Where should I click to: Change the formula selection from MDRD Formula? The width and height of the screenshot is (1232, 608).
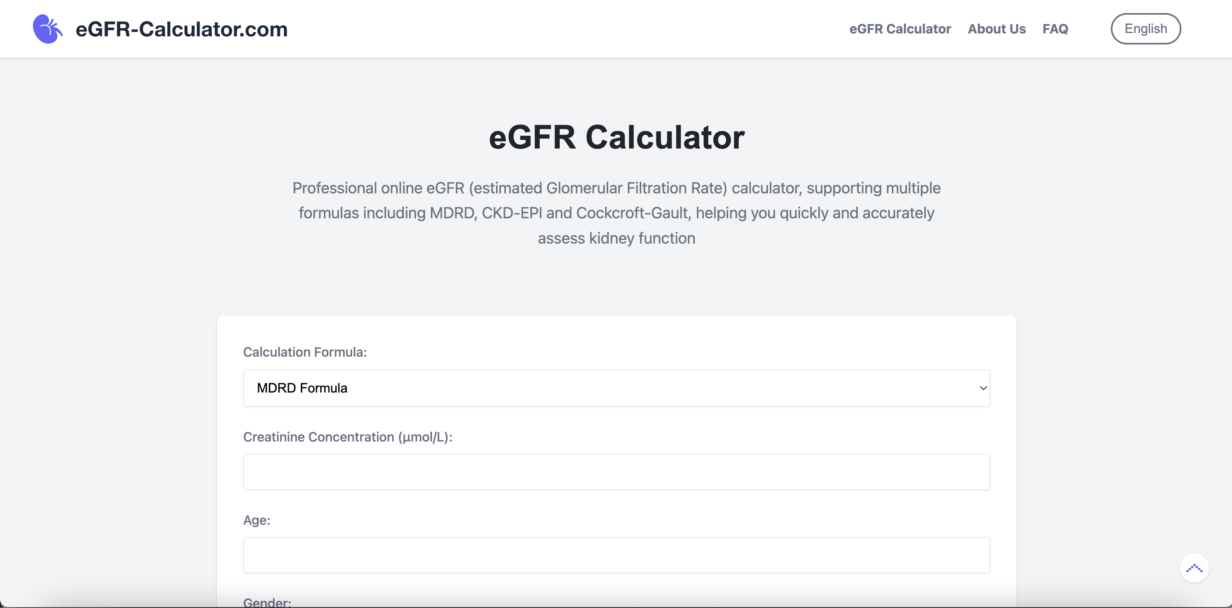[616, 388]
